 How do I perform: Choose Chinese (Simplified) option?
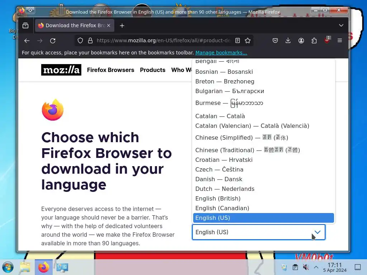(x=263, y=137)
